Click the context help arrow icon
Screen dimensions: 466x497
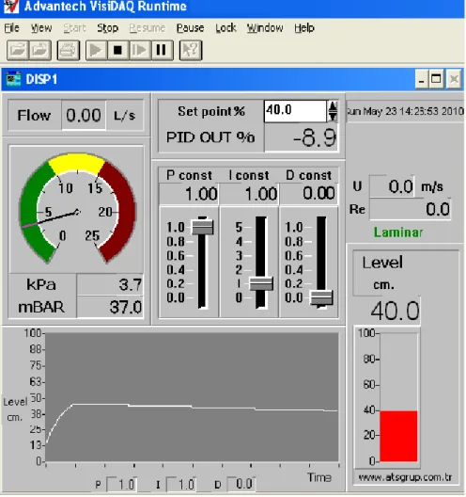coord(190,50)
